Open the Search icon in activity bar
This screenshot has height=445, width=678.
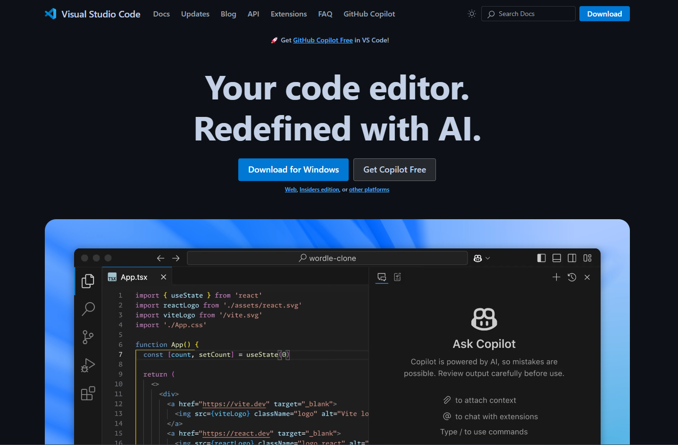88,309
